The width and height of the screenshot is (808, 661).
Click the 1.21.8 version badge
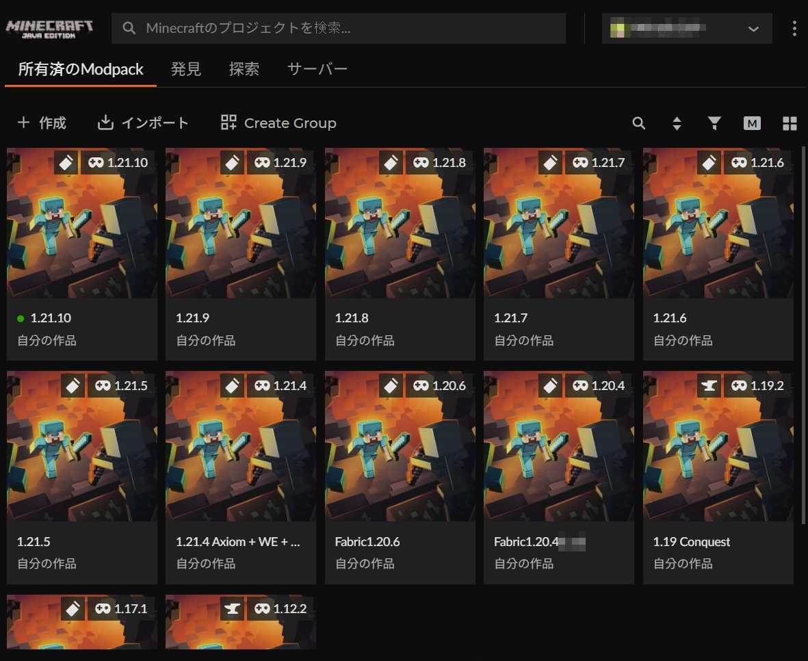(x=439, y=163)
